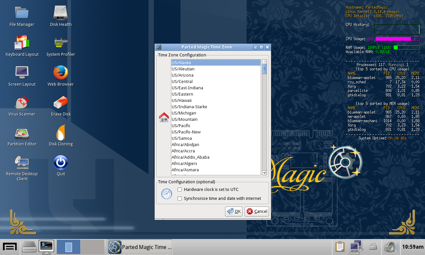
Task: Click the scrollbar up arrow of the zone list
Action: (x=264, y=62)
